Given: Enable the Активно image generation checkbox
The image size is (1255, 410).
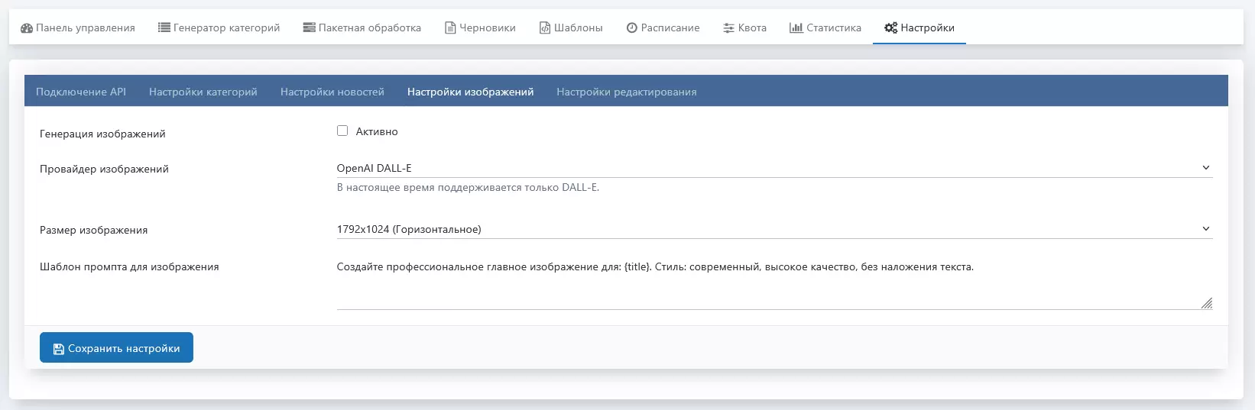Looking at the screenshot, I should (342, 131).
